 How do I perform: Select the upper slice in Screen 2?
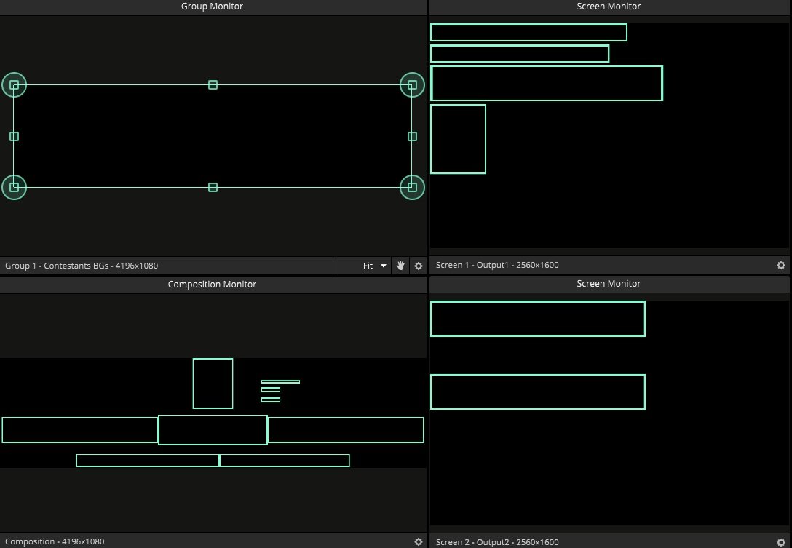click(537, 319)
